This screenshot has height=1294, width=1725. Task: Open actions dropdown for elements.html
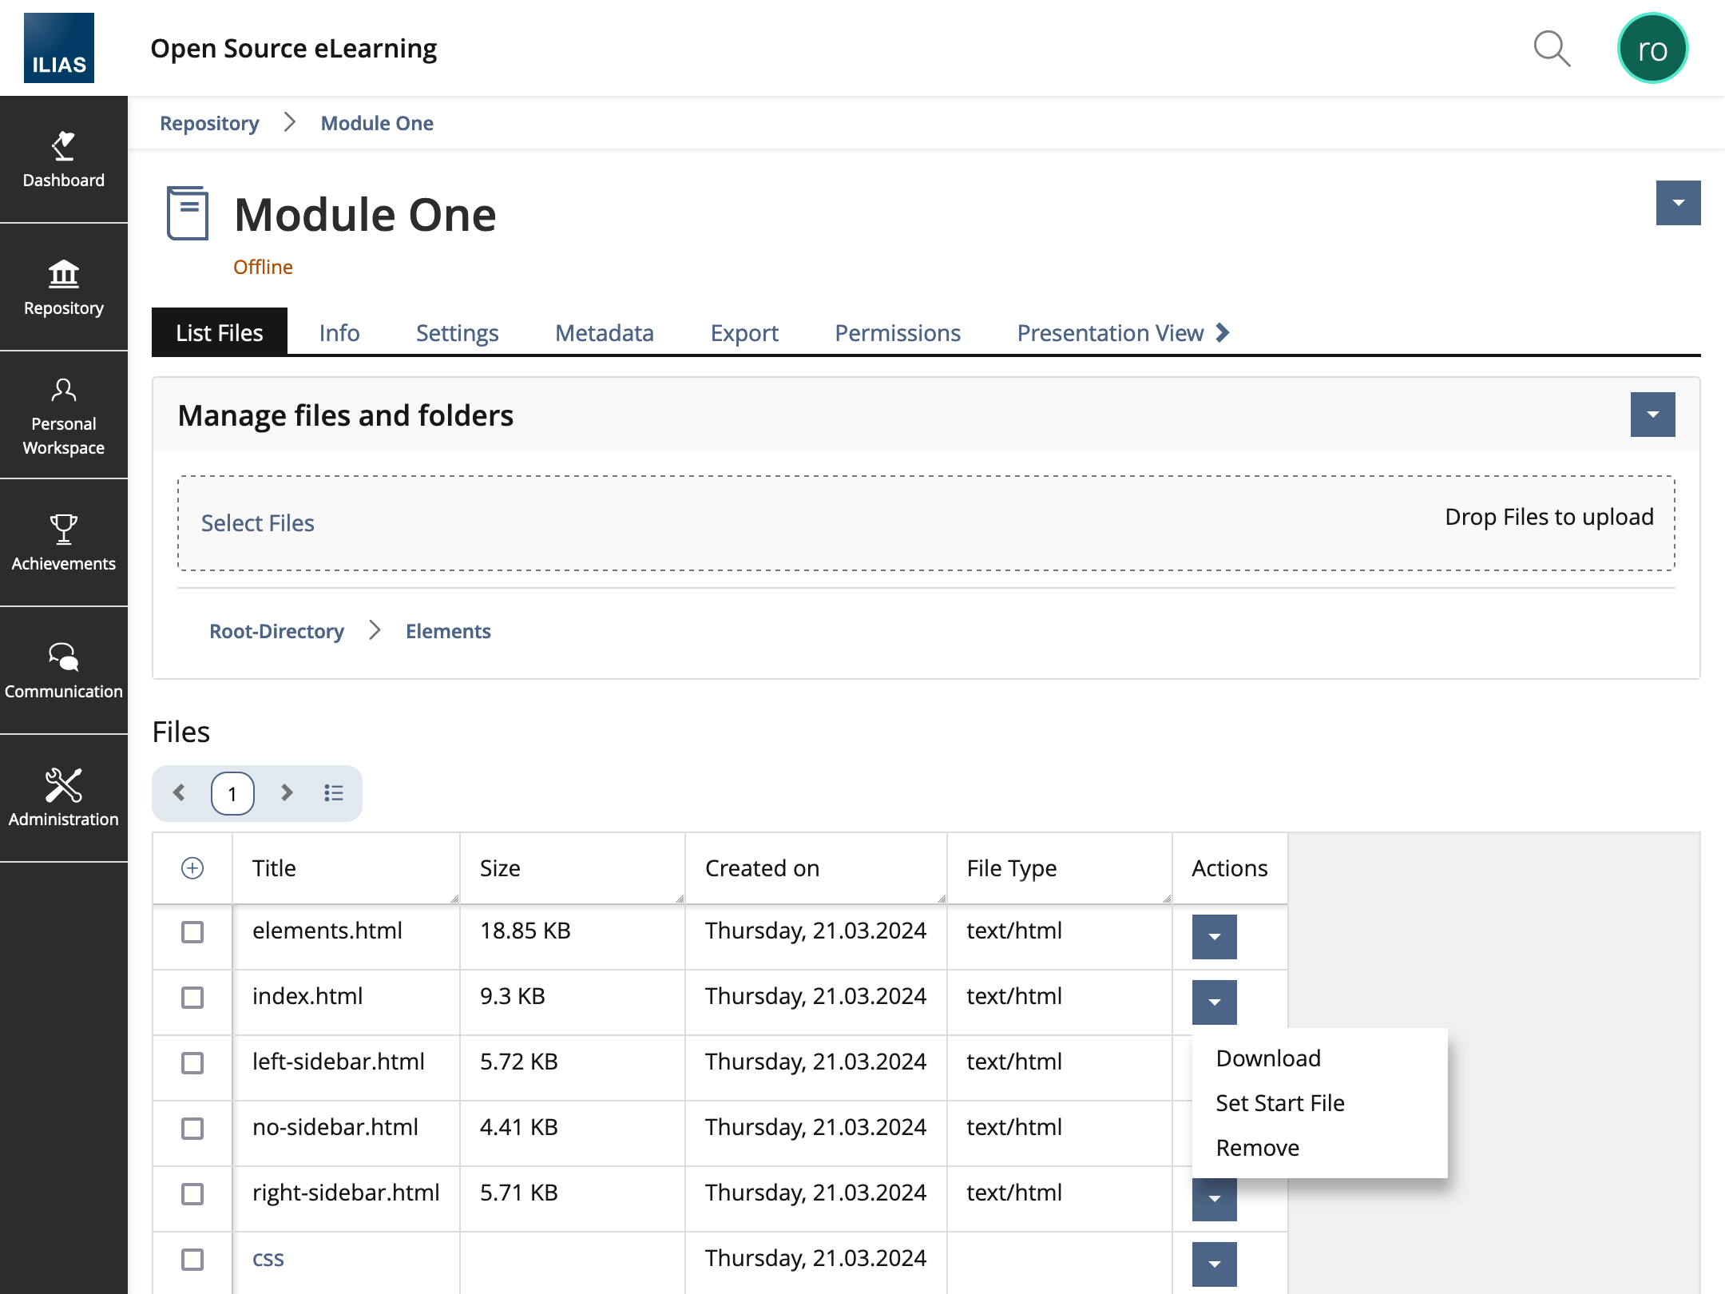coord(1214,937)
